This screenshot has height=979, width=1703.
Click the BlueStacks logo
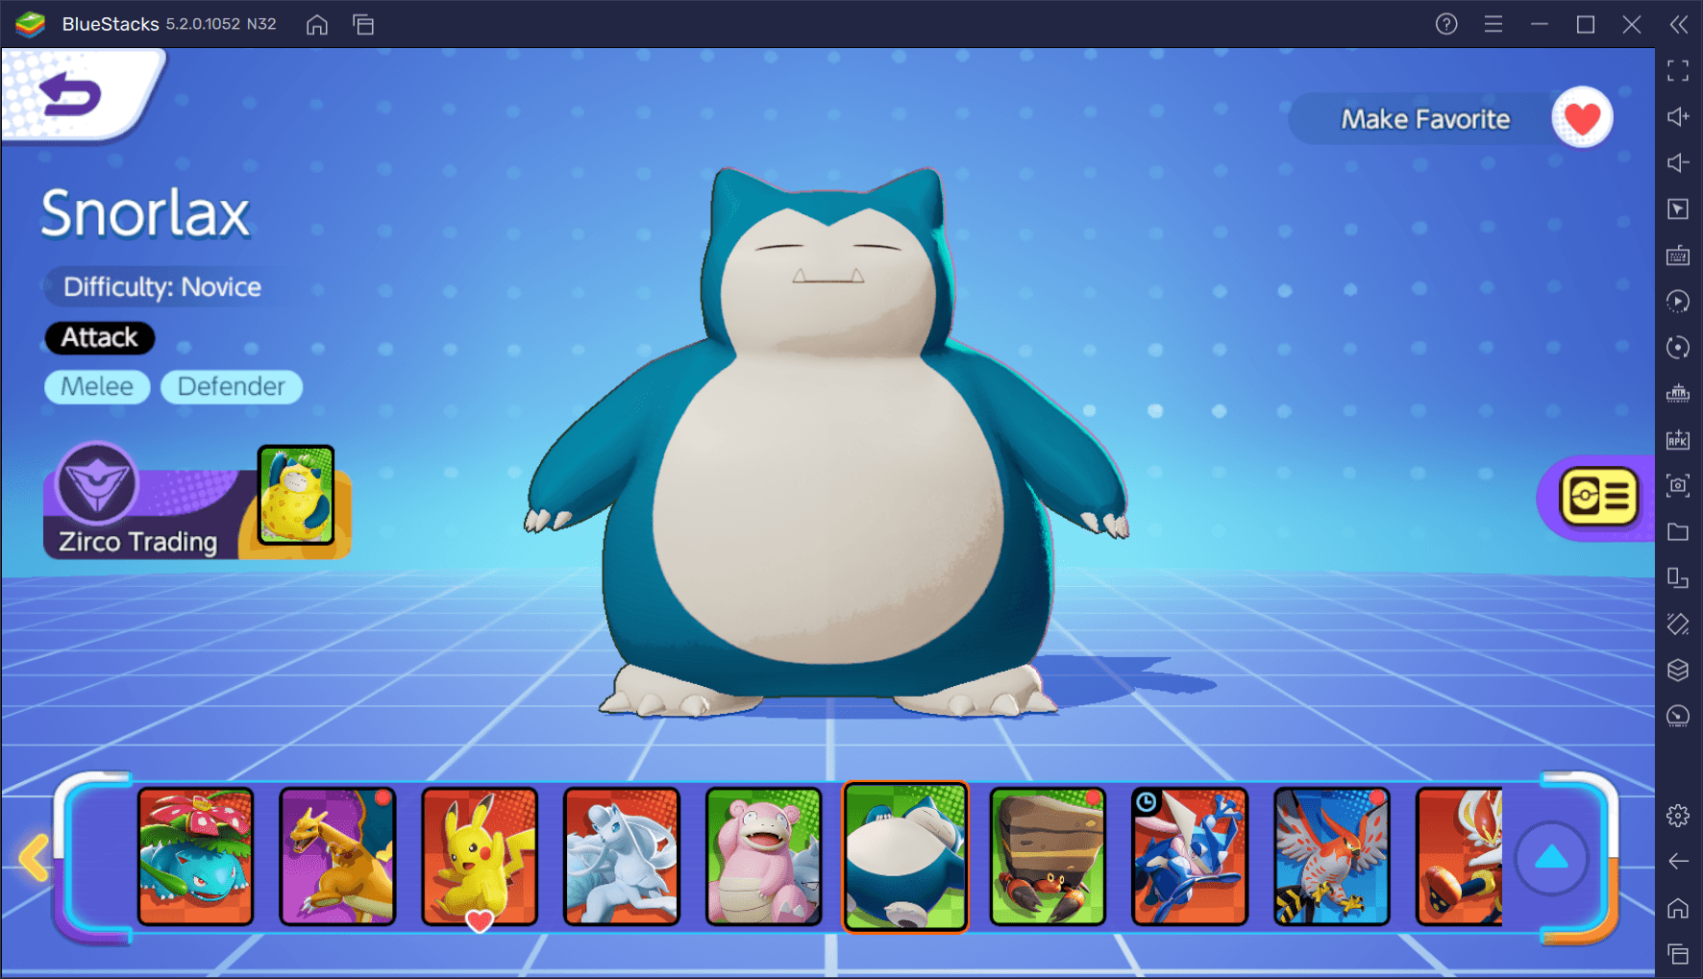pyautogui.click(x=30, y=24)
